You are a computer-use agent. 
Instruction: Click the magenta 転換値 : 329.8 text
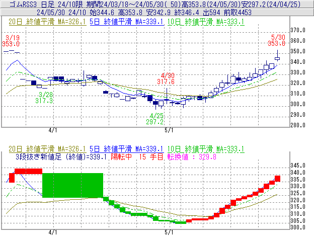pos(192,156)
